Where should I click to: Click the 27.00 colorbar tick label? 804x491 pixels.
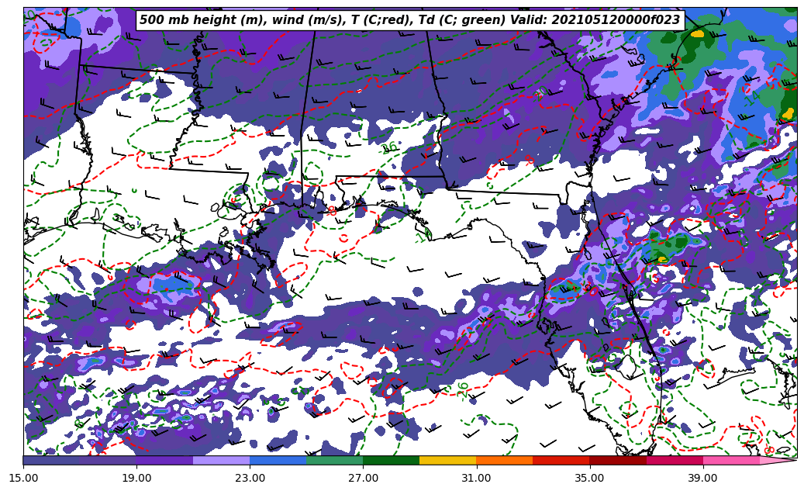click(x=363, y=478)
